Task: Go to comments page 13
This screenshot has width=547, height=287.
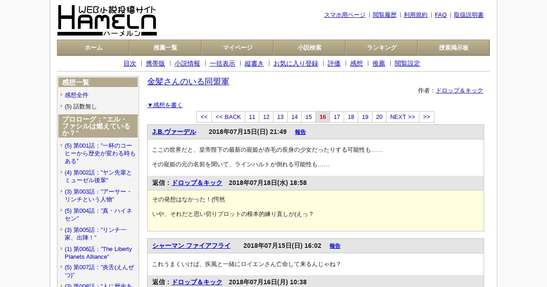Action: click(x=280, y=117)
